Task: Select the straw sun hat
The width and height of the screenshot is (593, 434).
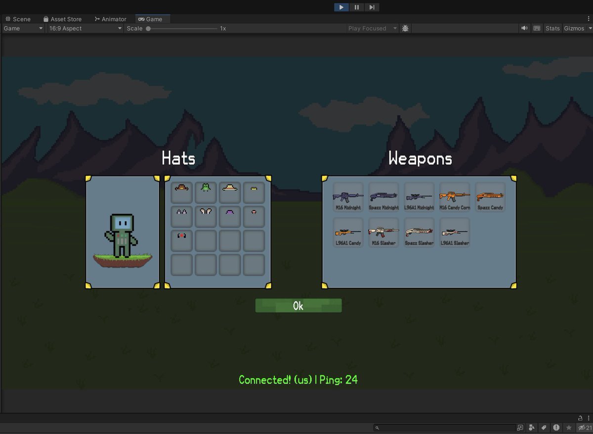Action: click(x=230, y=192)
